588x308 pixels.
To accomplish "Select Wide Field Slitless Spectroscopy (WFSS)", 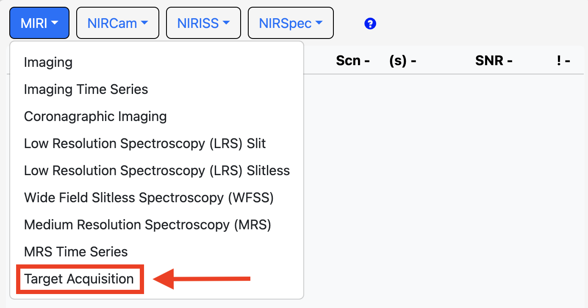I will [149, 198].
